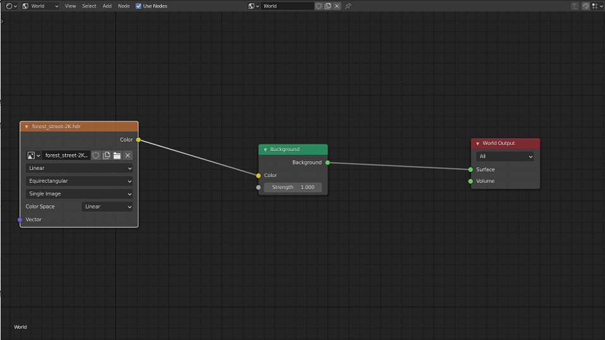Select the Background node header
The height and width of the screenshot is (340, 605).
coord(293,149)
